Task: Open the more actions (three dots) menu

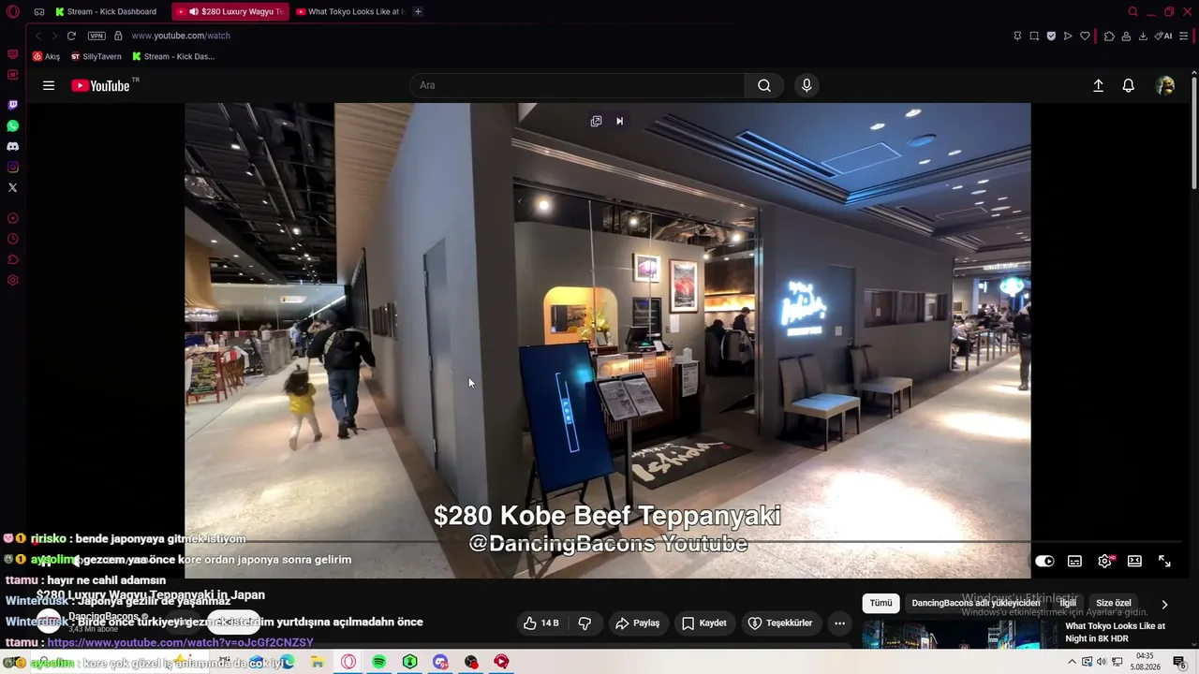Action: [839, 623]
